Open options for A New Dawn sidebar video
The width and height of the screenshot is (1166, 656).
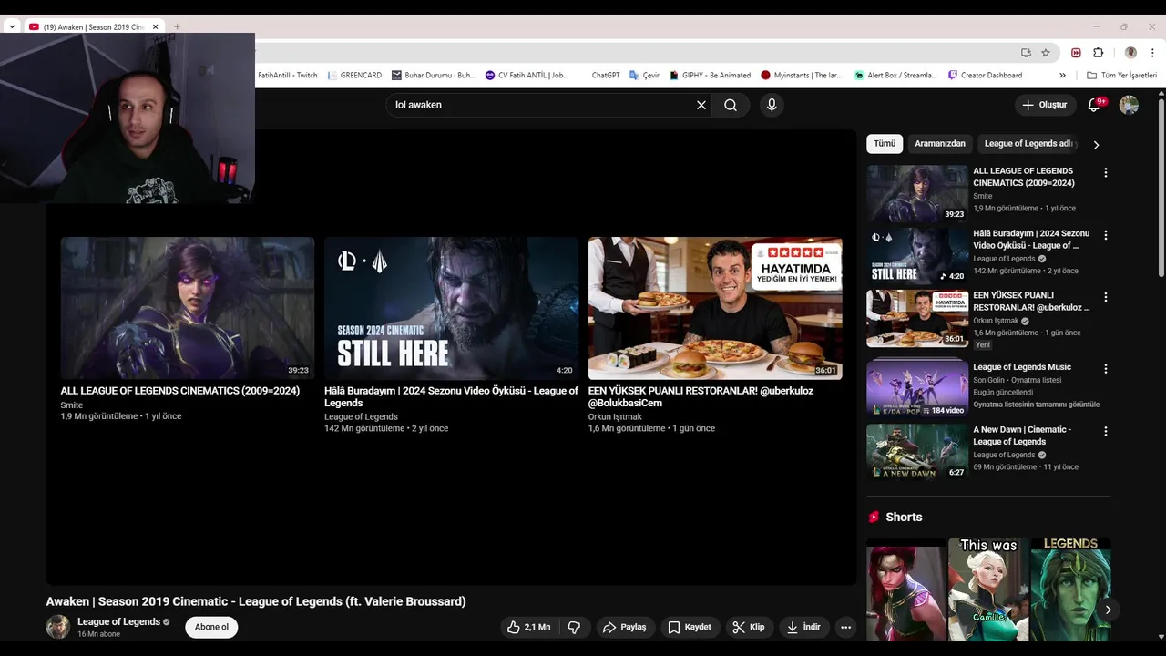1106,431
